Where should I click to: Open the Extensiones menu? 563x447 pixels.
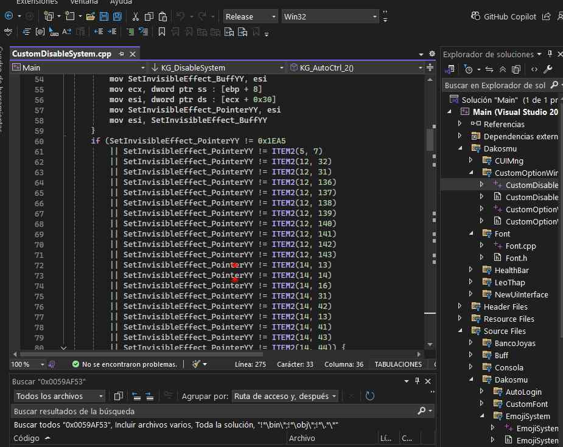click(37, 2)
